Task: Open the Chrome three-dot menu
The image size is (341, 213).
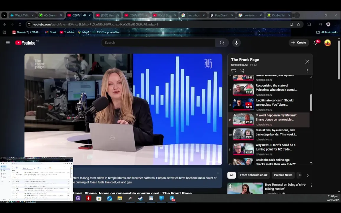Action: pos(336,24)
